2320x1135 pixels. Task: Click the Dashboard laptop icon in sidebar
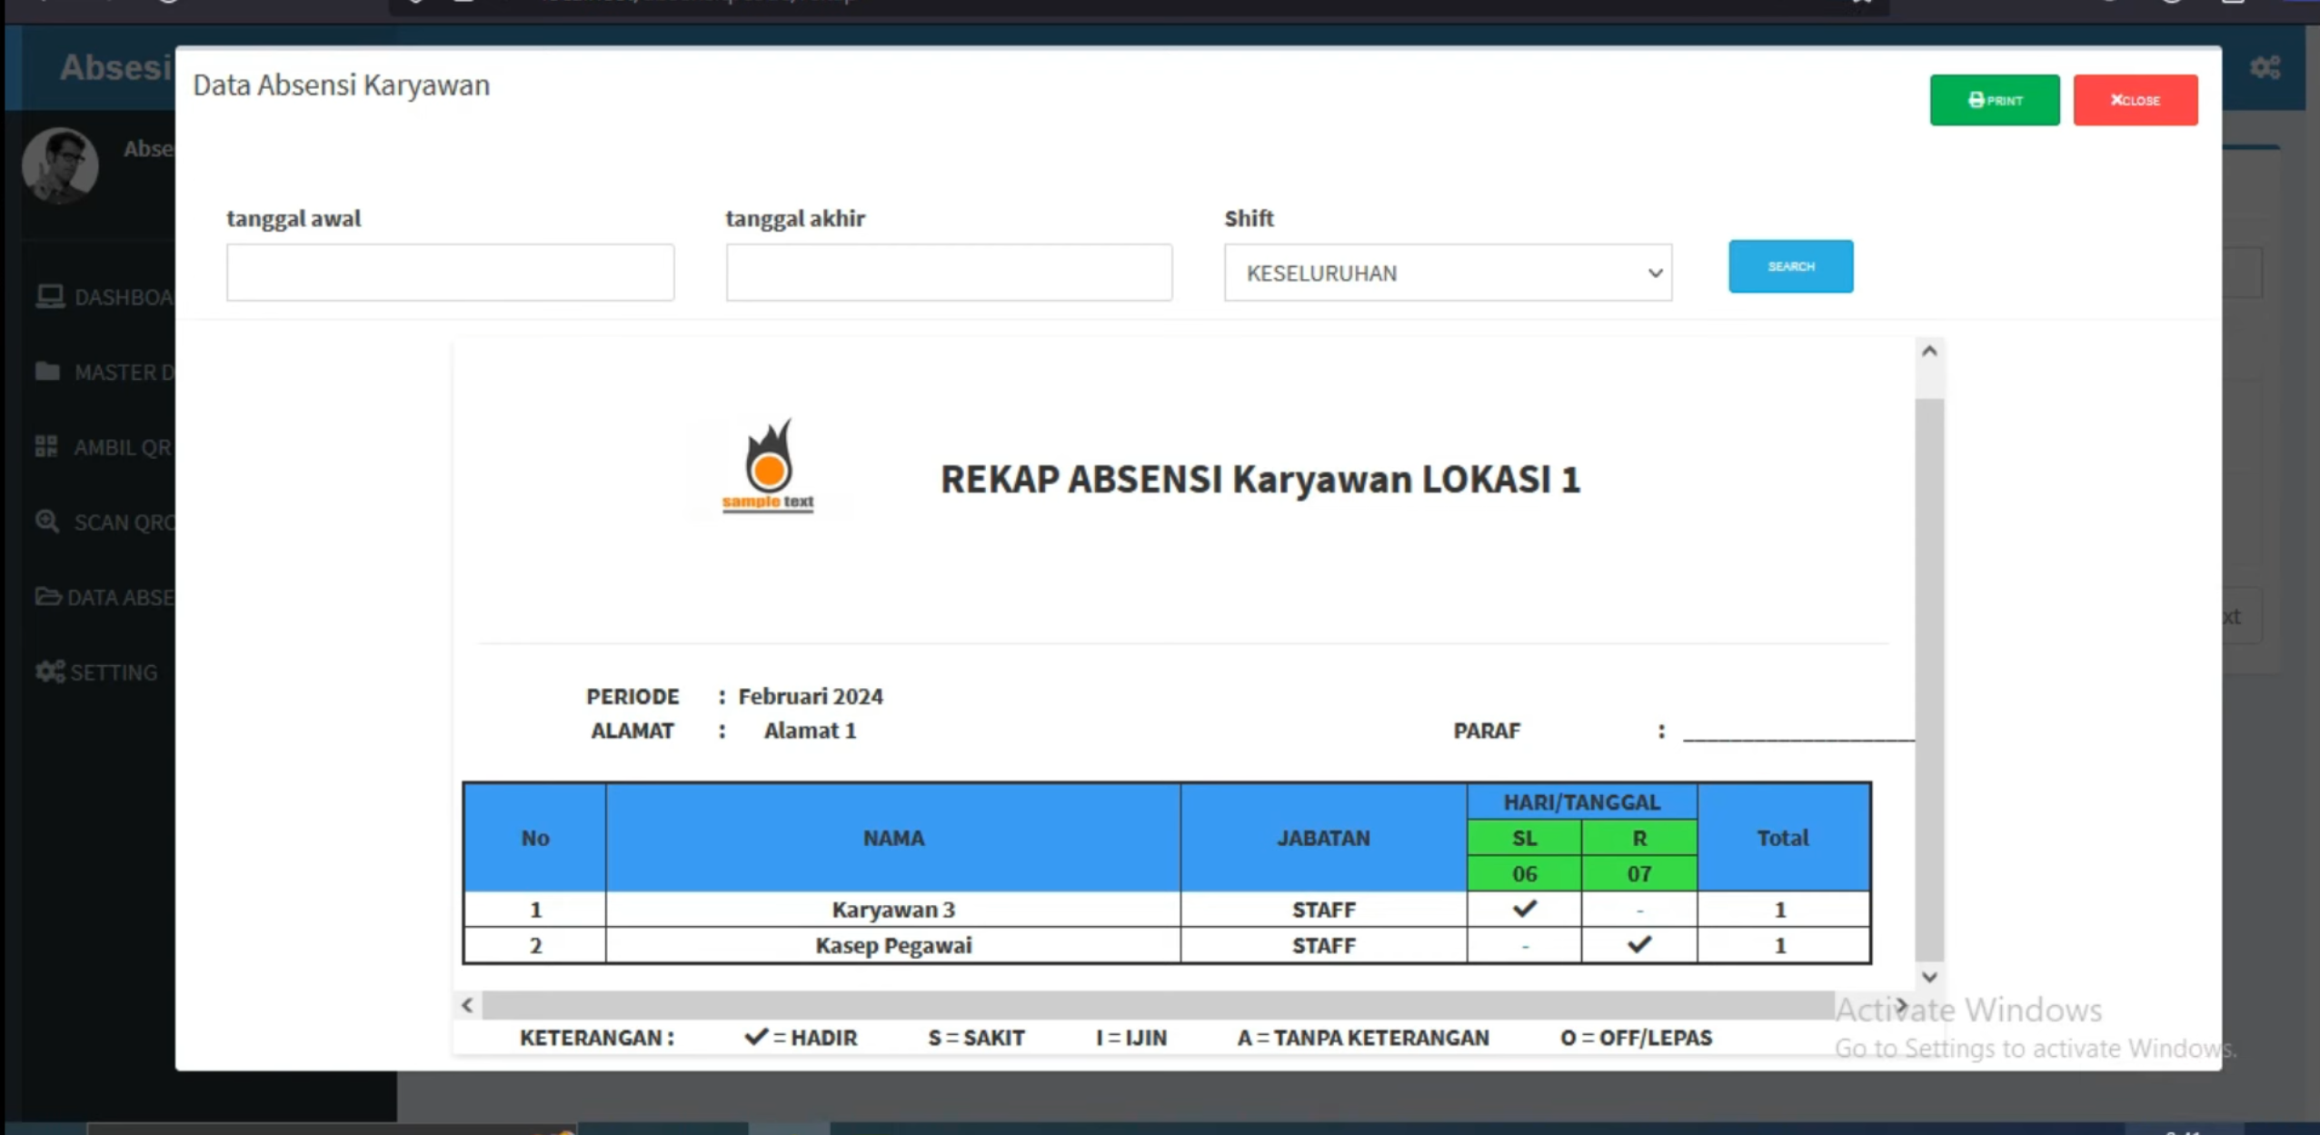(50, 296)
